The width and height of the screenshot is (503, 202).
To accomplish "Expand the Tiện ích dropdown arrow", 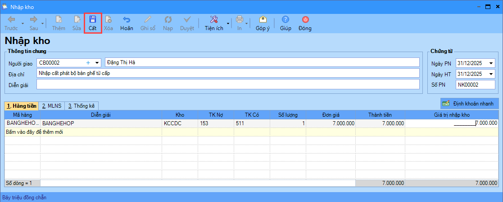I will (x=228, y=23).
